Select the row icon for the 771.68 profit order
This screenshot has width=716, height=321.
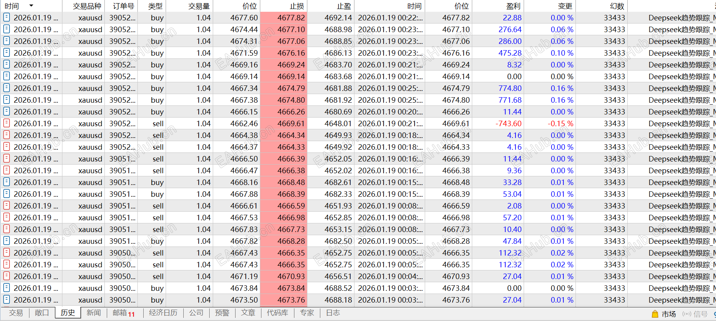6,100
